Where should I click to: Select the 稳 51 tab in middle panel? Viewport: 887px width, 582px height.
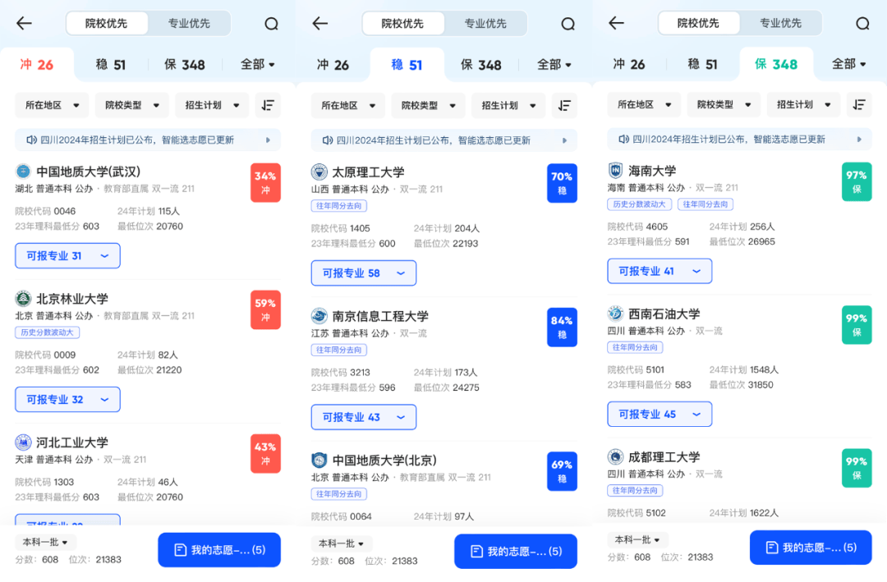407,65
